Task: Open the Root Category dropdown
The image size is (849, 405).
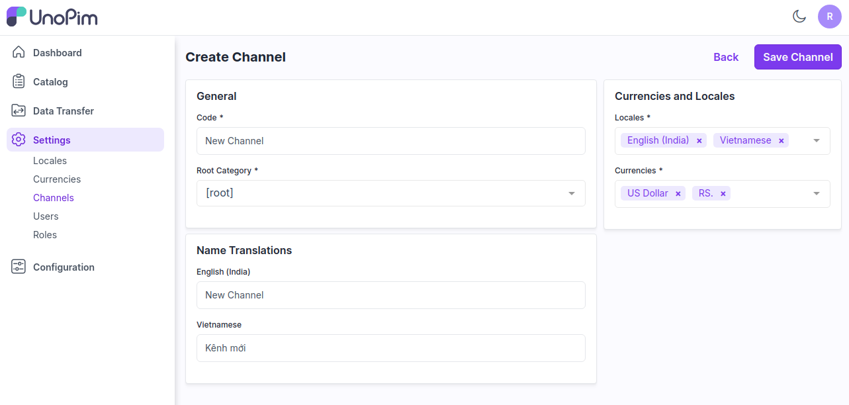Action: click(571, 193)
